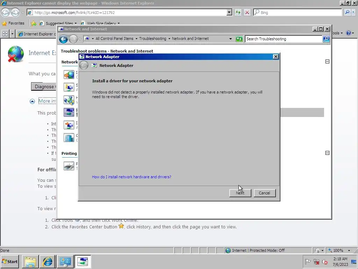Go back in the Network and Internet window

click(x=64, y=39)
